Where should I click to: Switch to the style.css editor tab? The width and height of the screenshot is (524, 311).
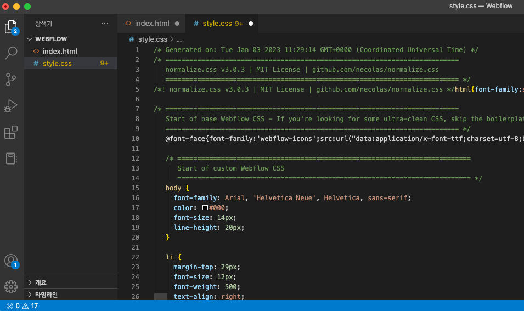pos(222,24)
